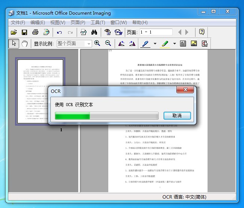Click OCR 语言: 中文(简体) status text
This screenshot has width=244, height=208.
[184, 197]
